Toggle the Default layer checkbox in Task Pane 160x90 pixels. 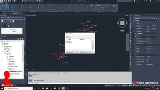[6, 31]
